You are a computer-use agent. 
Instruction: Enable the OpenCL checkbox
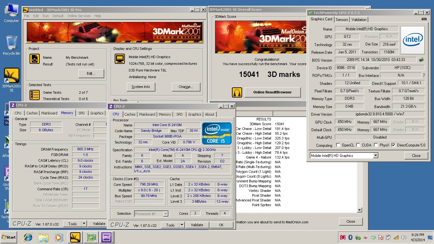click(x=338, y=145)
